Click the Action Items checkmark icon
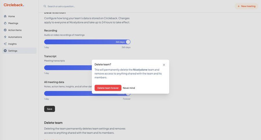This screenshot has height=140, width=261. click(x=5, y=30)
